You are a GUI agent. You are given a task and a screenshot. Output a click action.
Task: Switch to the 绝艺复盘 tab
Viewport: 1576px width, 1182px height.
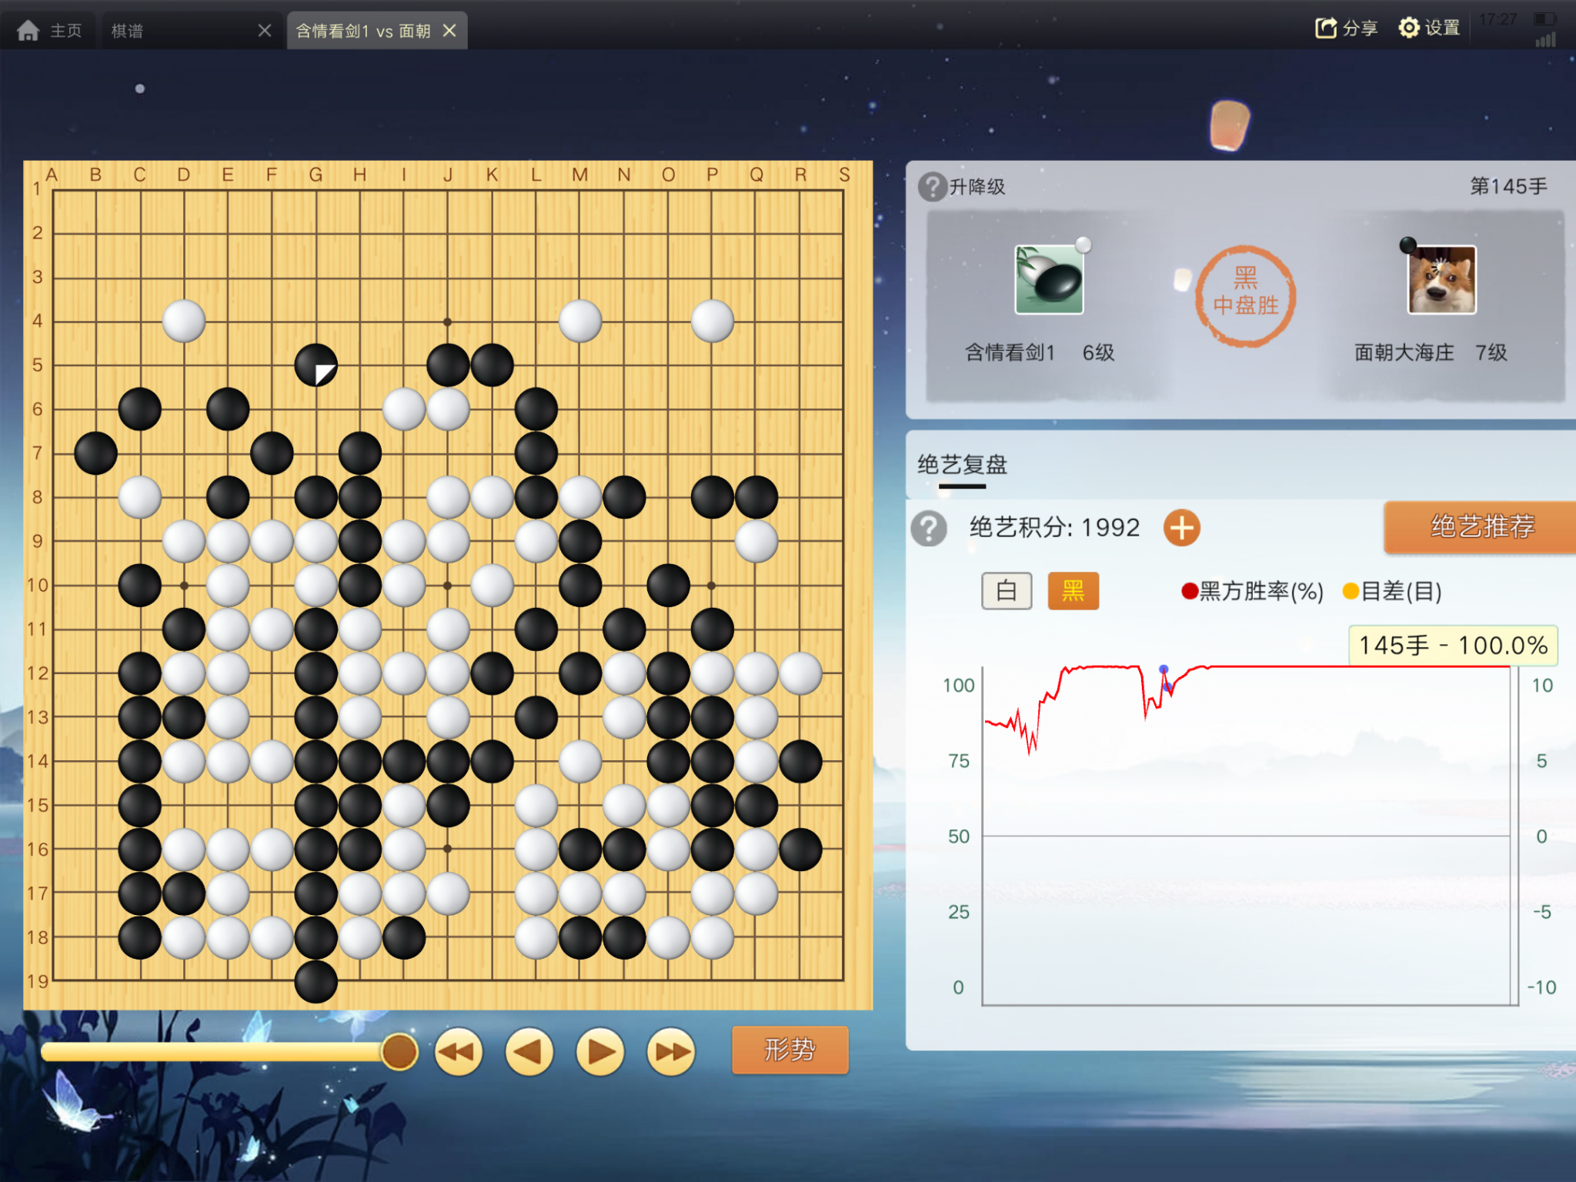962,465
